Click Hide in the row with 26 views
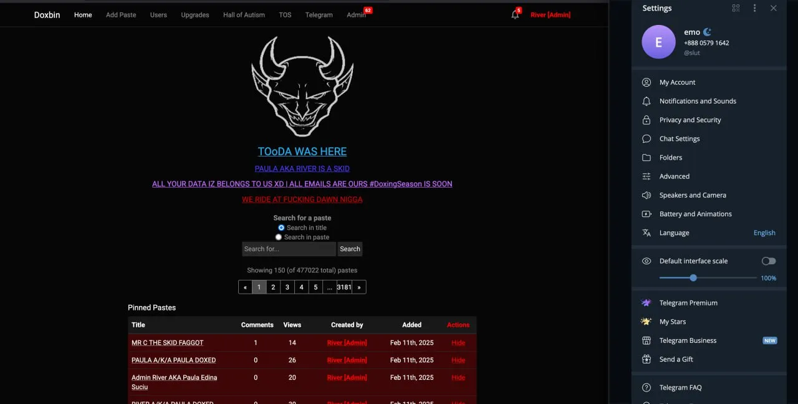Image resolution: width=798 pixels, height=404 pixels. (x=458, y=360)
